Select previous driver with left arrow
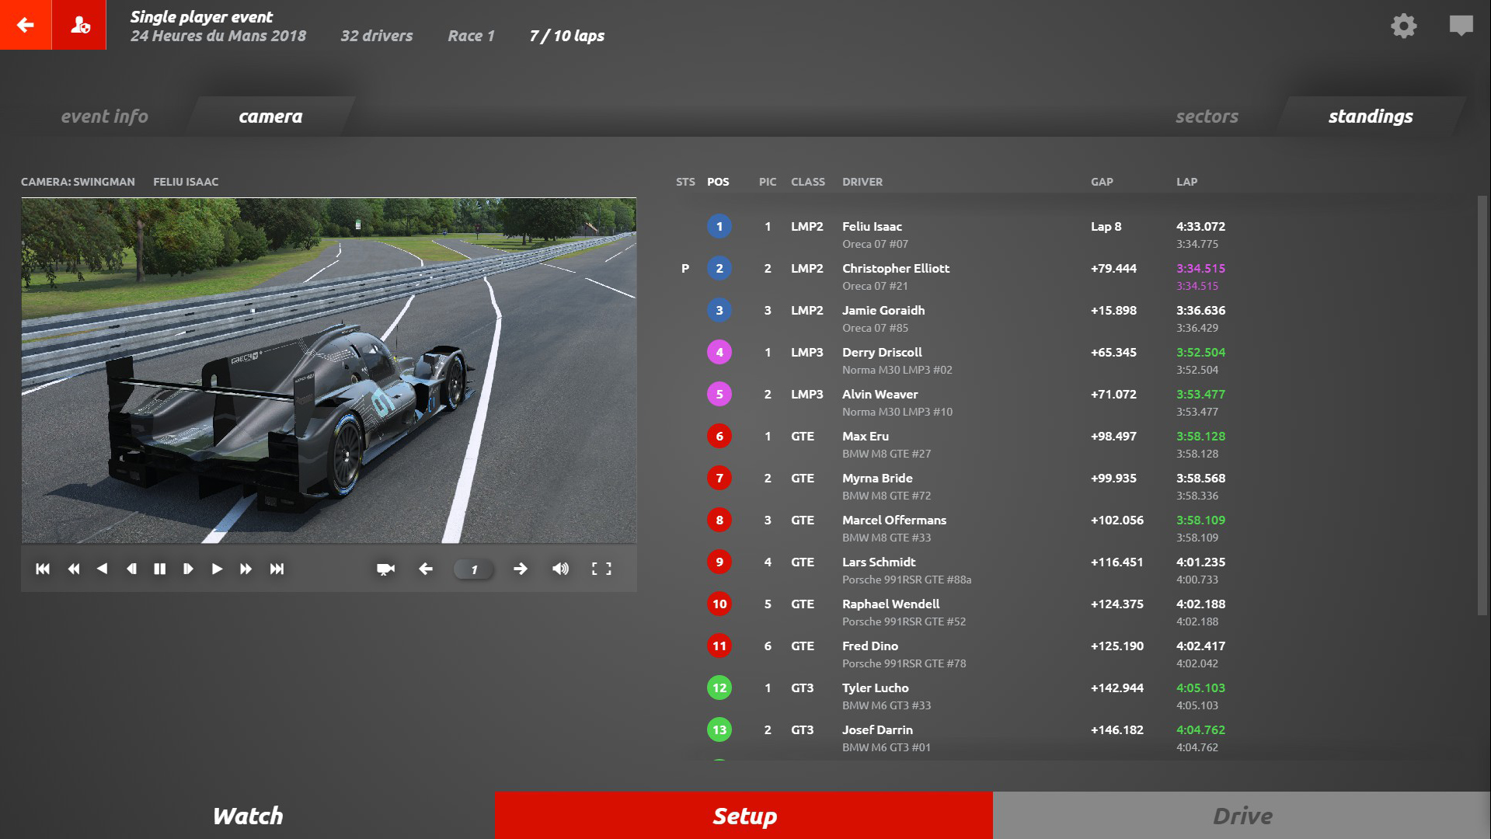The width and height of the screenshot is (1491, 839). 425,569
